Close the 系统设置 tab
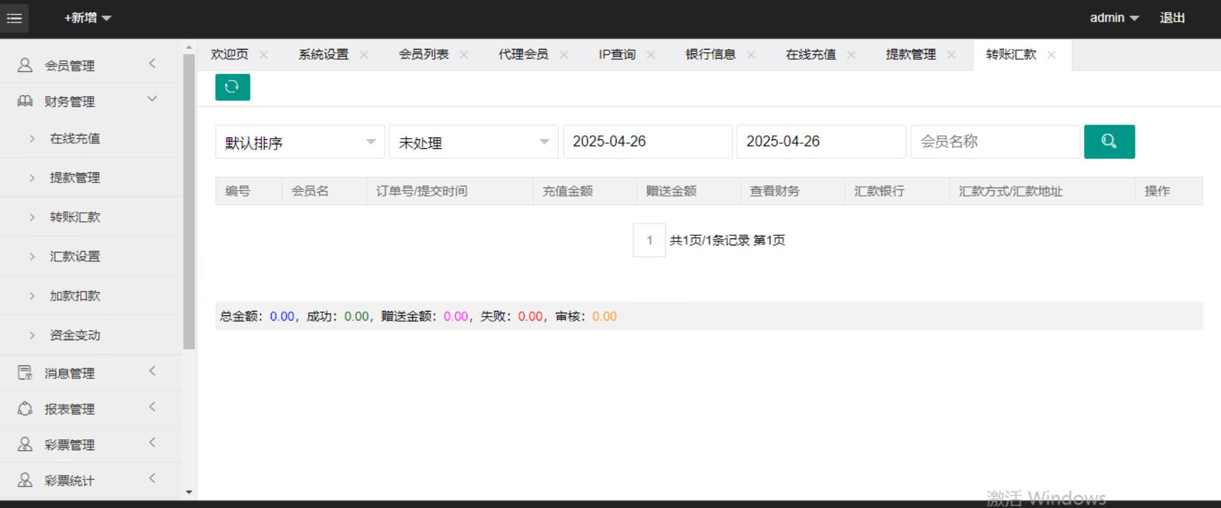The image size is (1221, 508). pyautogui.click(x=364, y=55)
